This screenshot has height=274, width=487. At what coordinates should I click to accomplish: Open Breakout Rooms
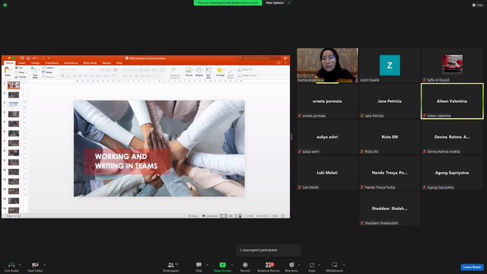(x=269, y=266)
